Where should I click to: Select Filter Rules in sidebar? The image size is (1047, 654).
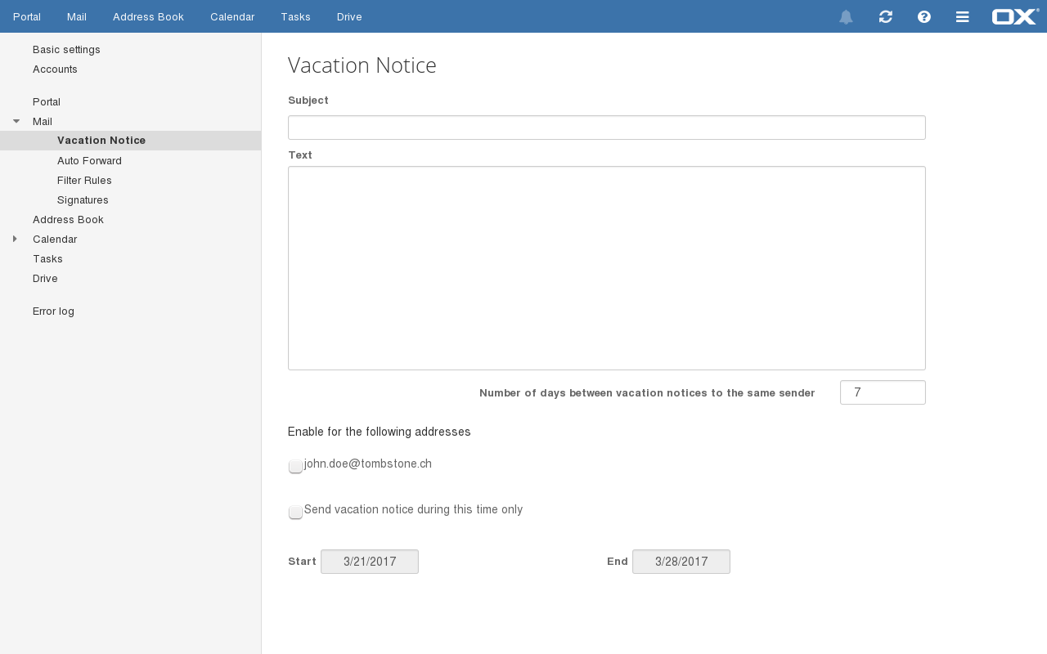click(84, 181)
